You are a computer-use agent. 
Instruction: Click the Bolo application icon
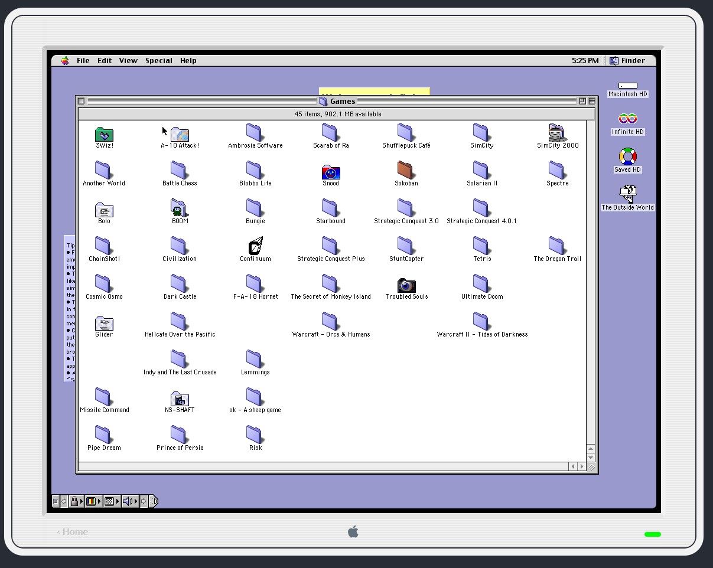point(104,210)
